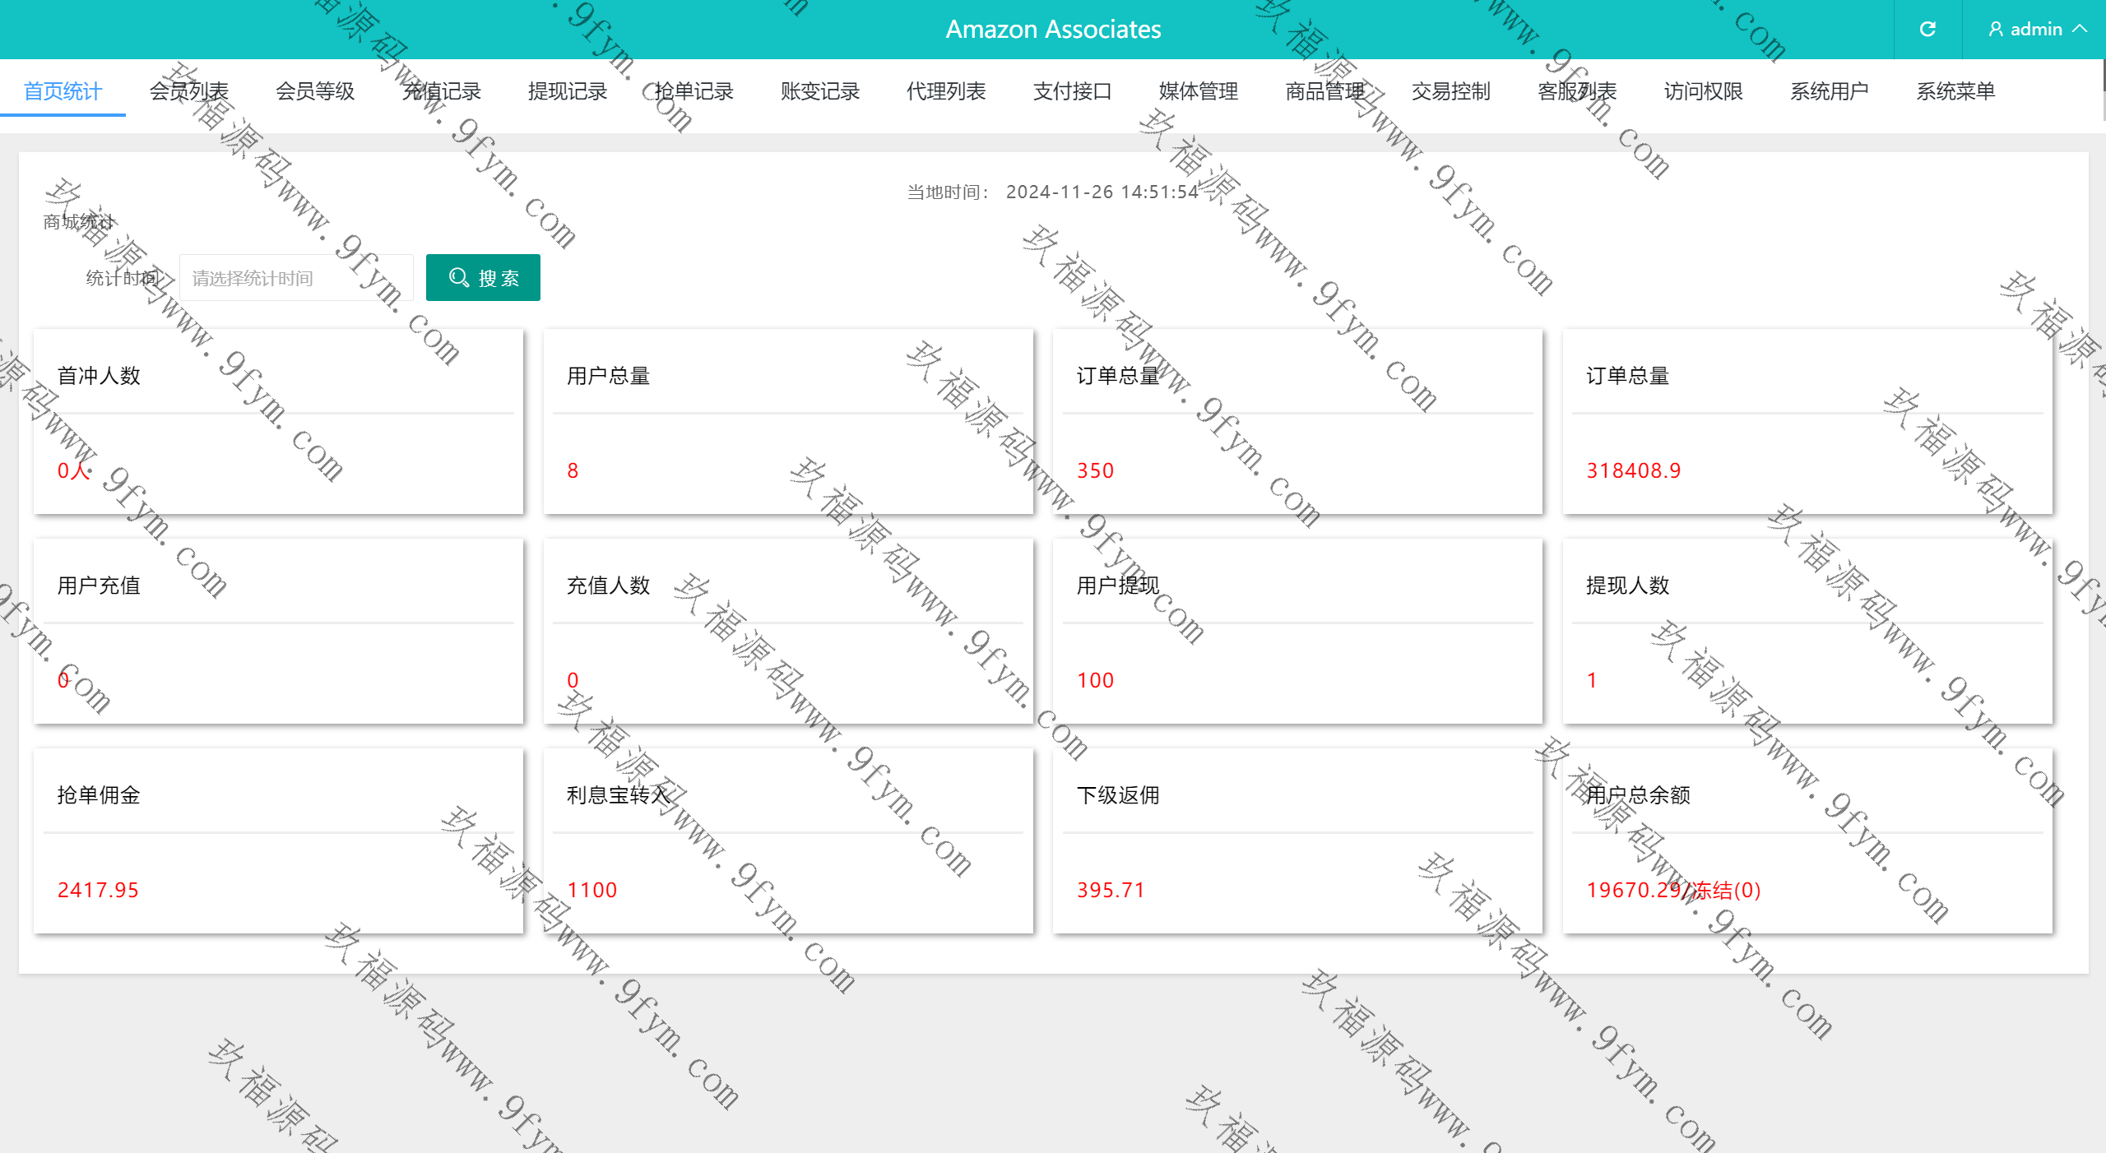Go to 商品管理 tab

pyautogui.click(x=1324, y=91)
